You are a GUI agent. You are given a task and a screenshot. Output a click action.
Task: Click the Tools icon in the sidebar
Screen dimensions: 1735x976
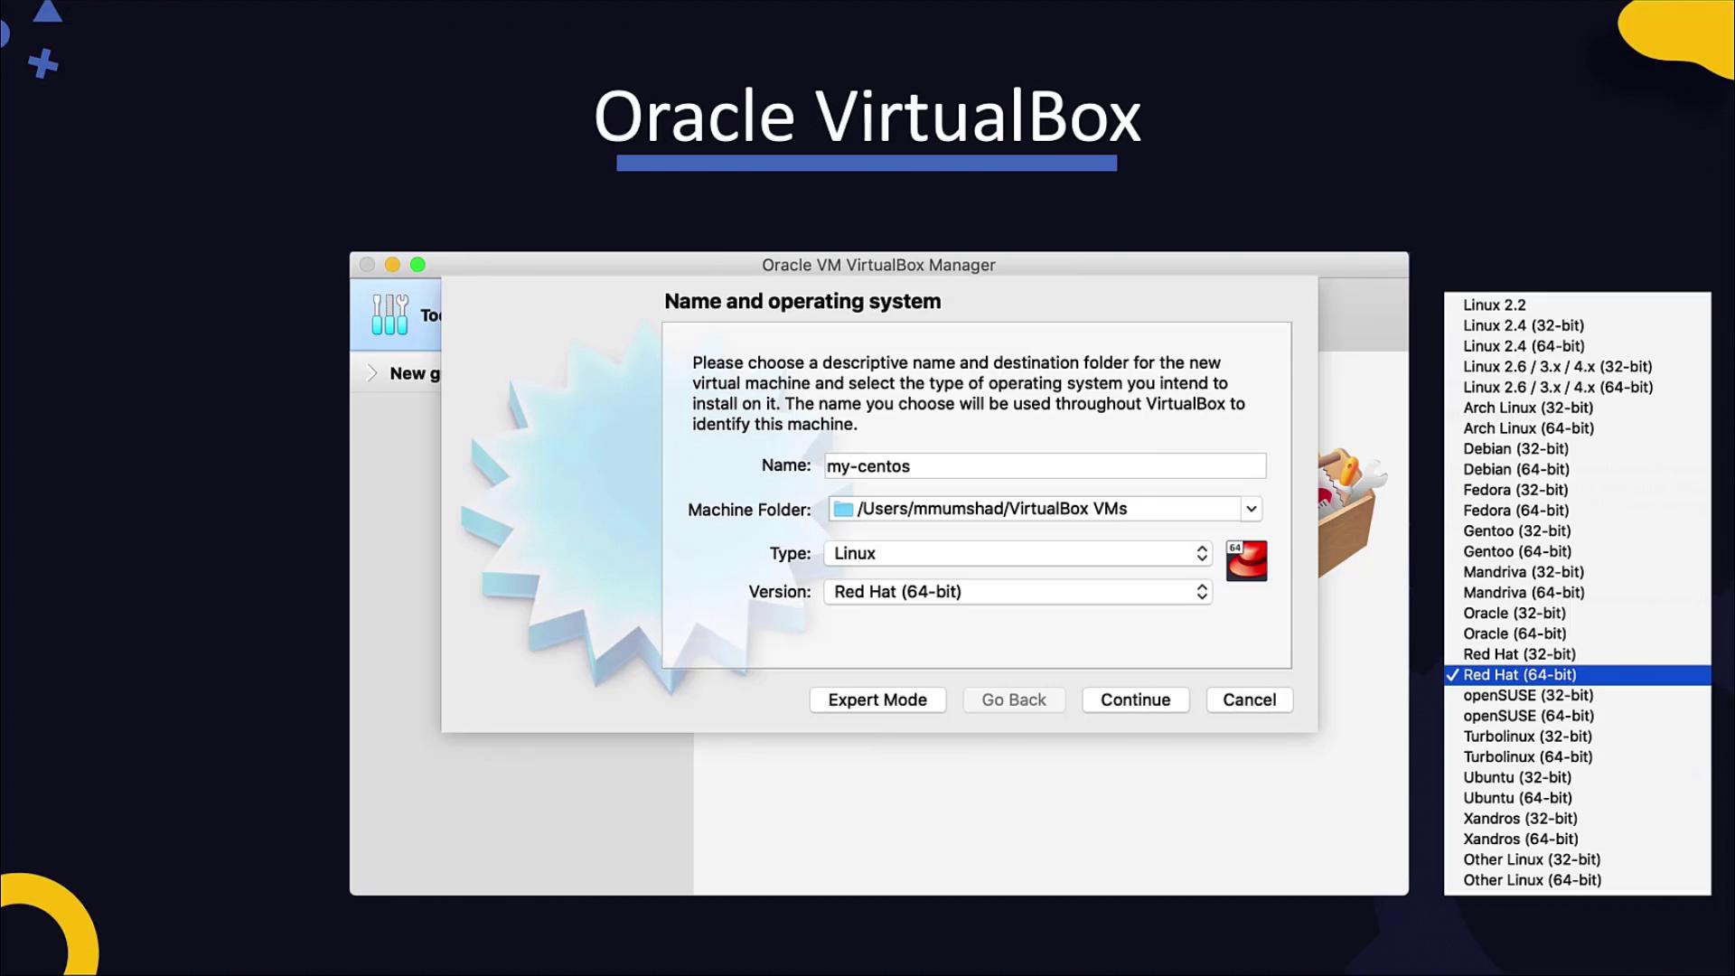(390, 314)
